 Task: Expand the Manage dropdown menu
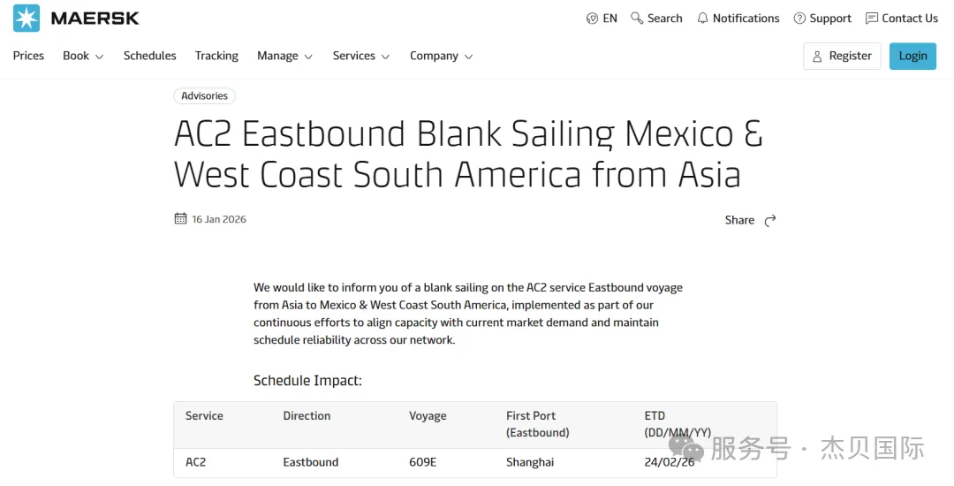pyautogui.click(x=284, y=56)
